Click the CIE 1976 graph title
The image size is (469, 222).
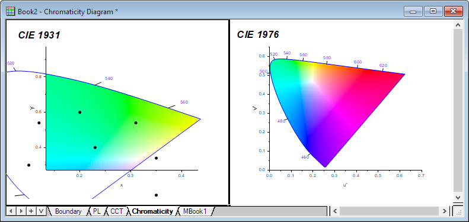[x=258, y=35]
